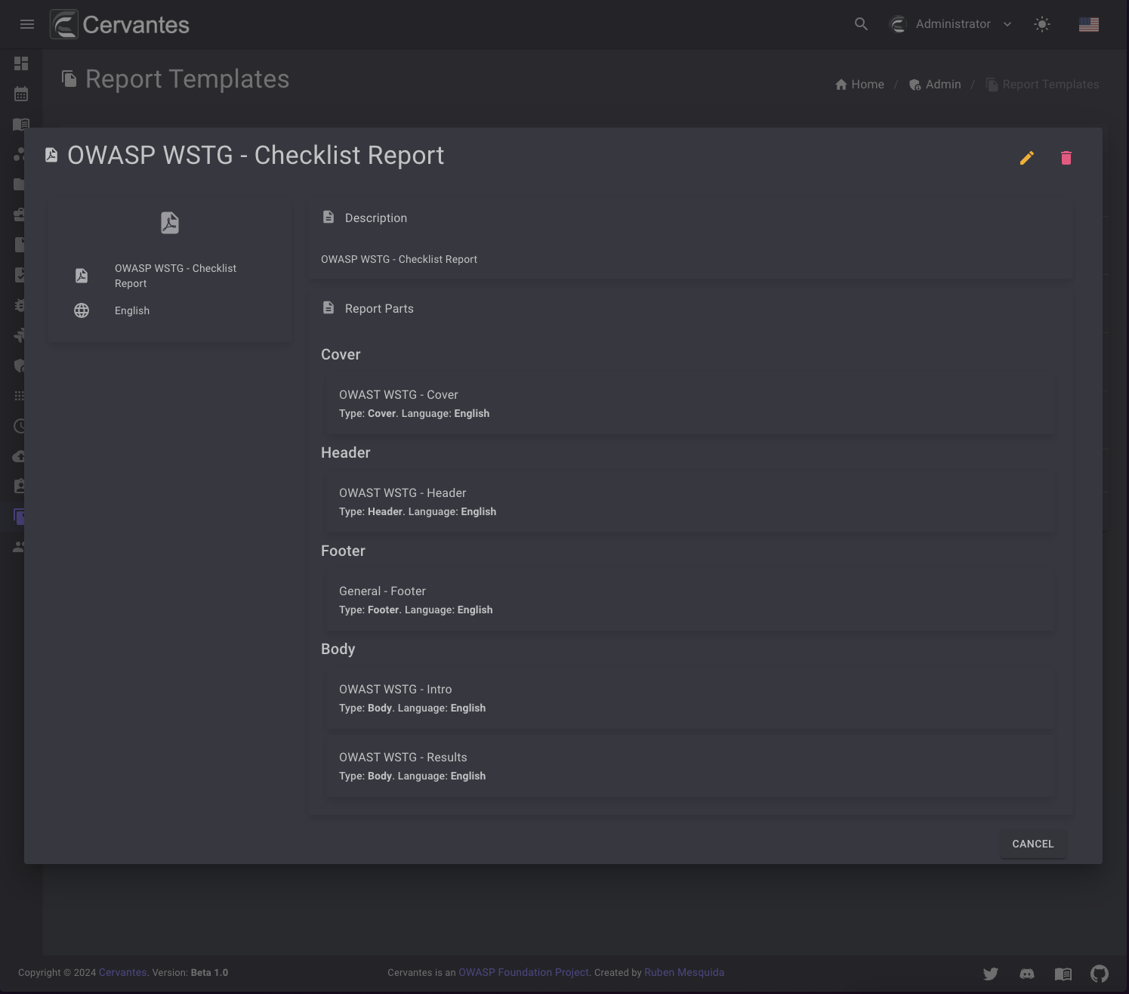This screenshot has height=994, width=1129.
Task: Select the OWAST WSTG - Header part
Action: pos(690,502)
